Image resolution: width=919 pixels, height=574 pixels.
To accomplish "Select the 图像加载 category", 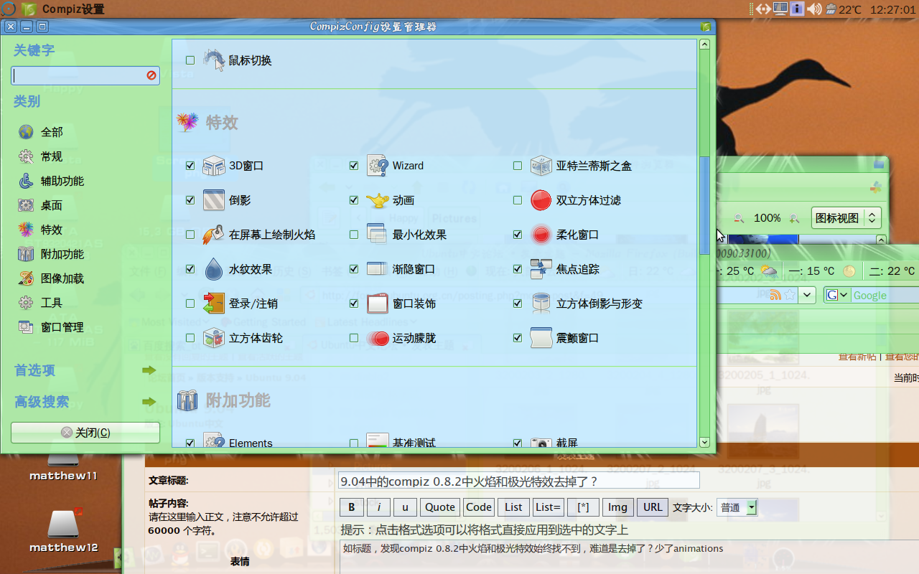I will tap(52, 278).
